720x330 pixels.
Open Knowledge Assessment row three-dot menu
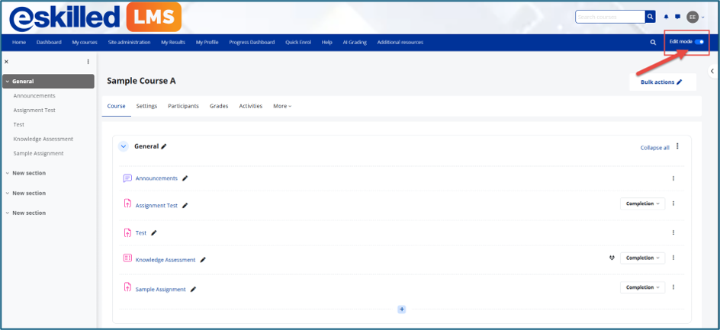click(673, 258)
